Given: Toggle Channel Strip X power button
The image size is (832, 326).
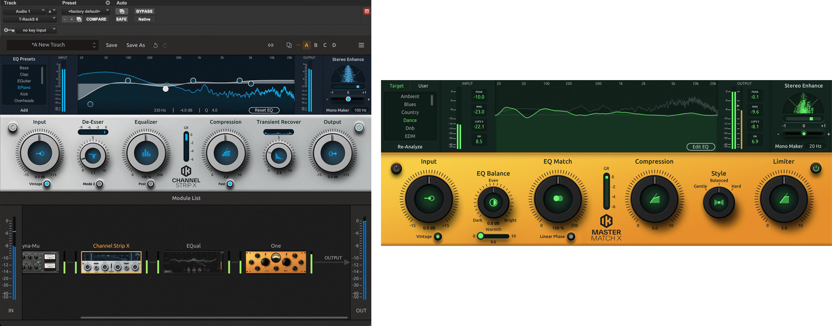Looking at the screenshot, I should [x=359, y=127].
